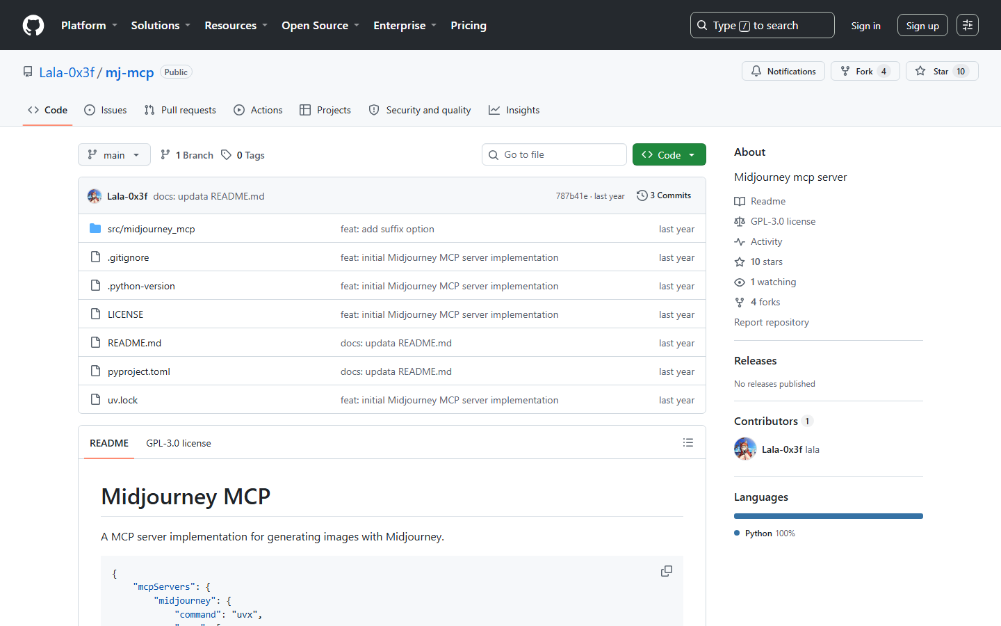Switch to the Issues tab
1001x626 pixels.
(106, 110)
